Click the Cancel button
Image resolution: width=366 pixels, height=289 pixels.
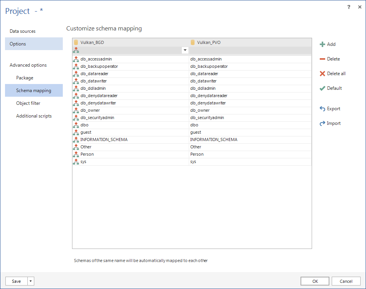tap(346, 281)
